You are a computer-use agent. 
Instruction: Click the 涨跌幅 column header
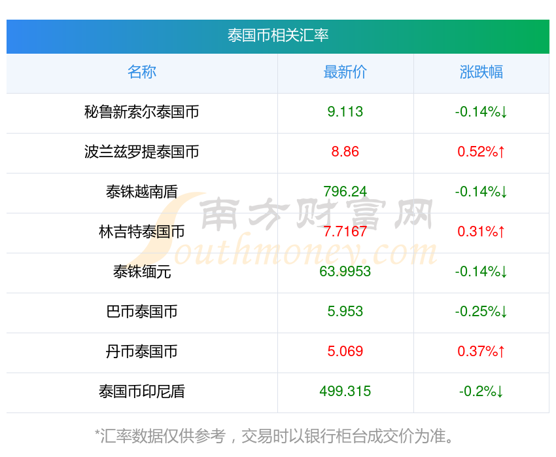(x=481, y=72)
